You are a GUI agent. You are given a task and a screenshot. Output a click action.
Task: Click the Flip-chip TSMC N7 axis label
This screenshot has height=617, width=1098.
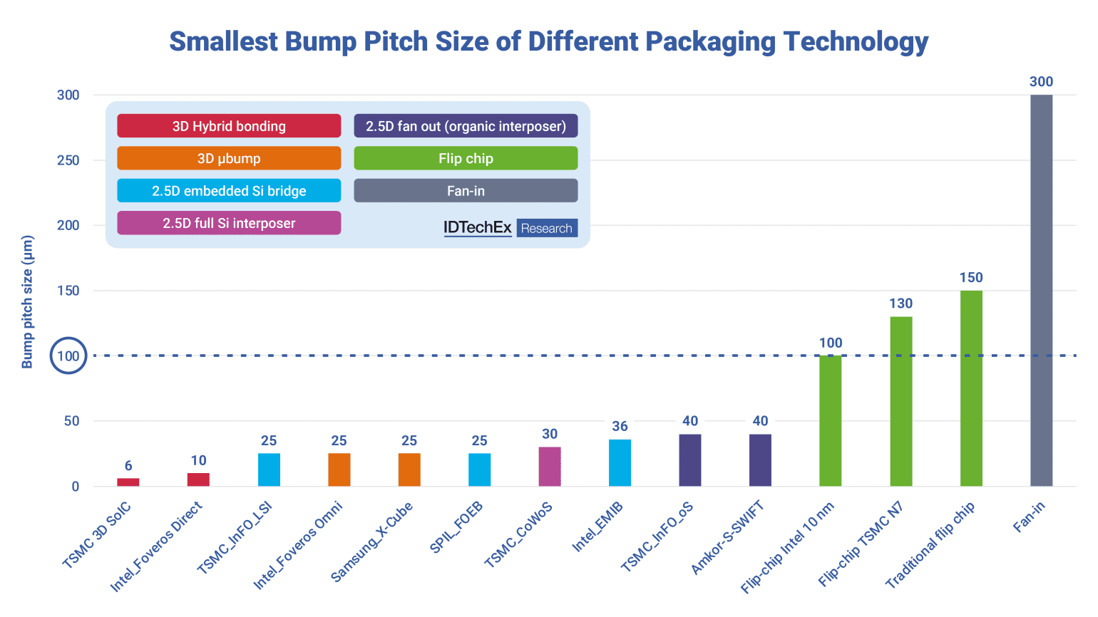tap(861, 544)
